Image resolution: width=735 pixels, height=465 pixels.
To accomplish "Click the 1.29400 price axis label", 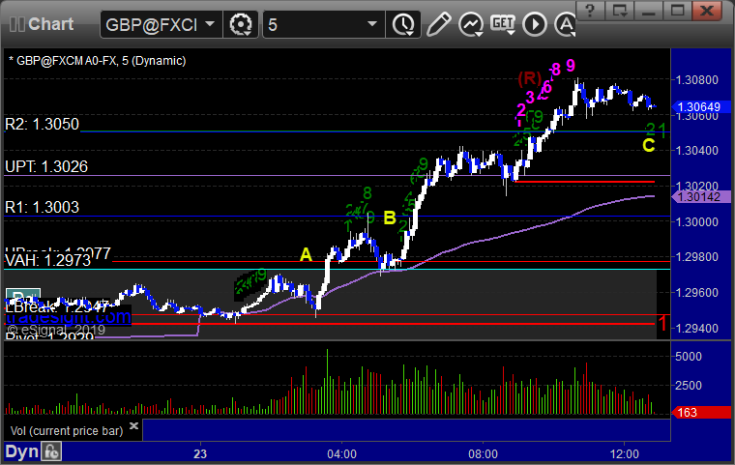I will (x=696, y=329).
